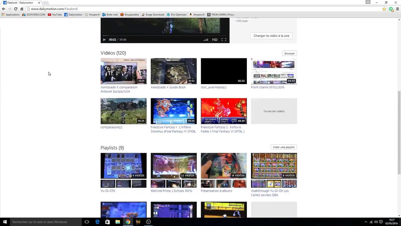Viewport: 401px width, 226px height.
Task: Click the 'Playlists (9)' heading
Action: pyautogui.click(x=112, y=148)
